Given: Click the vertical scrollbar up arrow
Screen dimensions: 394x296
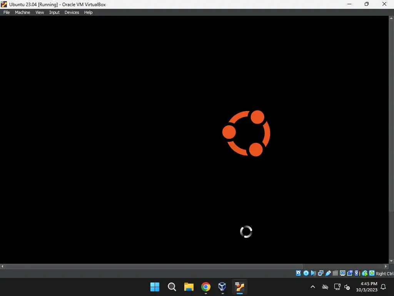Looking at the screenshot, I should 391,18.
